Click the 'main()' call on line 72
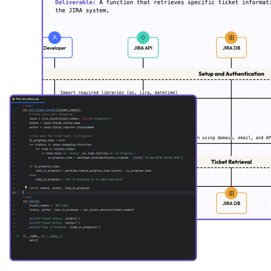This screenshot has height=271, width=271. click(34, 240)
